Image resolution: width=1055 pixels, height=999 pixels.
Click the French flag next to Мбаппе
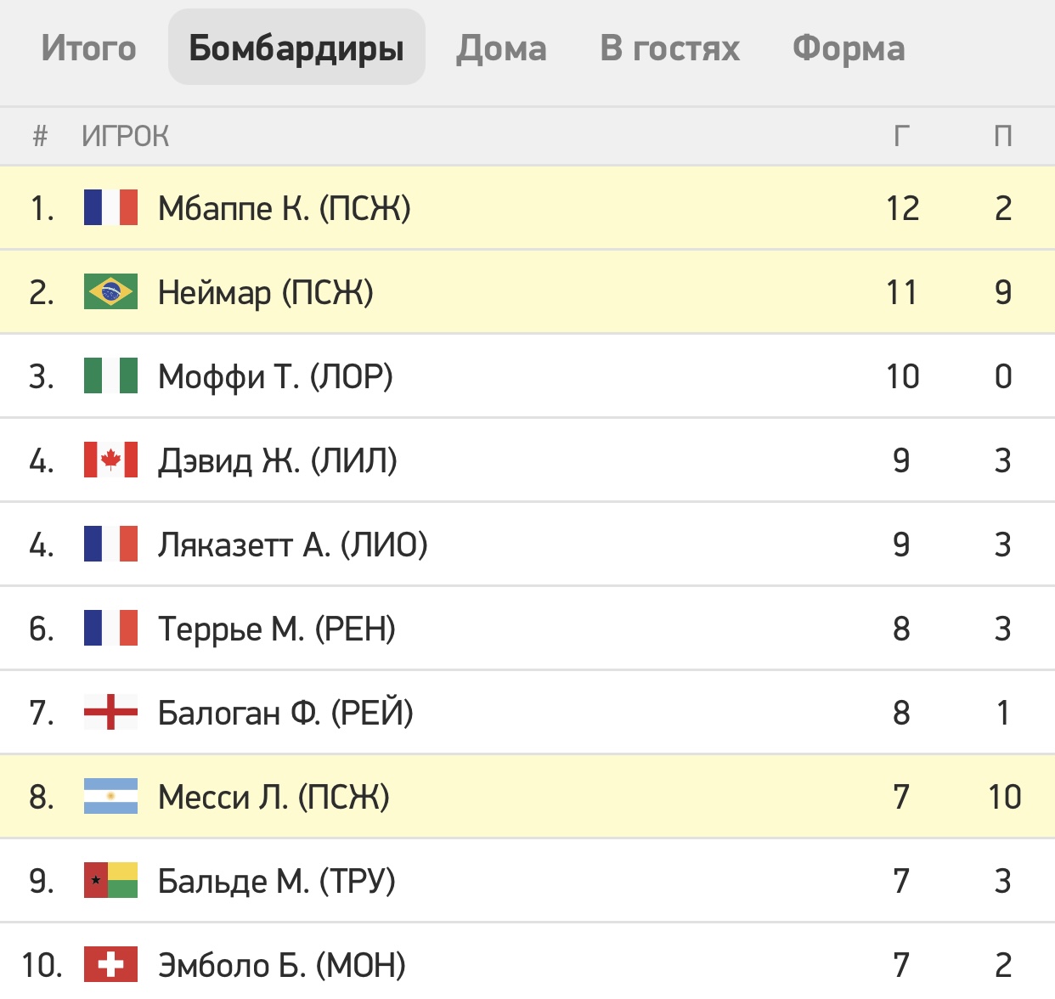pos(110,207)
